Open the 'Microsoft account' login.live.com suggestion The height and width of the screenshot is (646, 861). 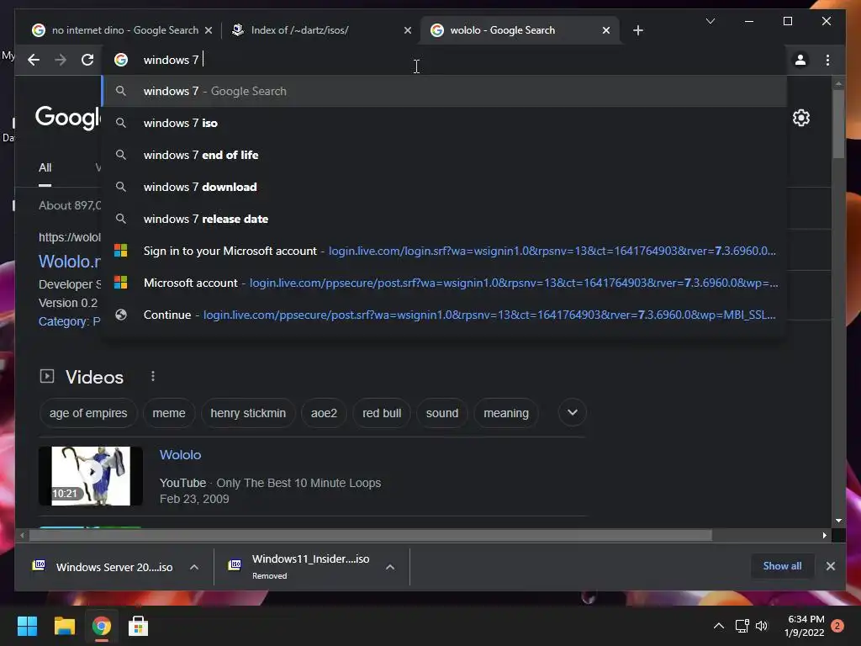coord(445,283)
